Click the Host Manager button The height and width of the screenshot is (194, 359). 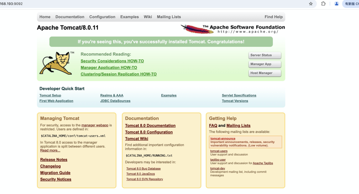[x=265, y=73]
